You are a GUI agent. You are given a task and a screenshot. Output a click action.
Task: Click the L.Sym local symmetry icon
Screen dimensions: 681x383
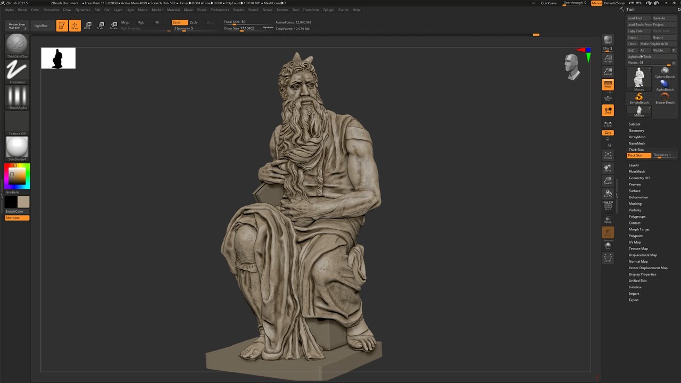click(608, 124)
